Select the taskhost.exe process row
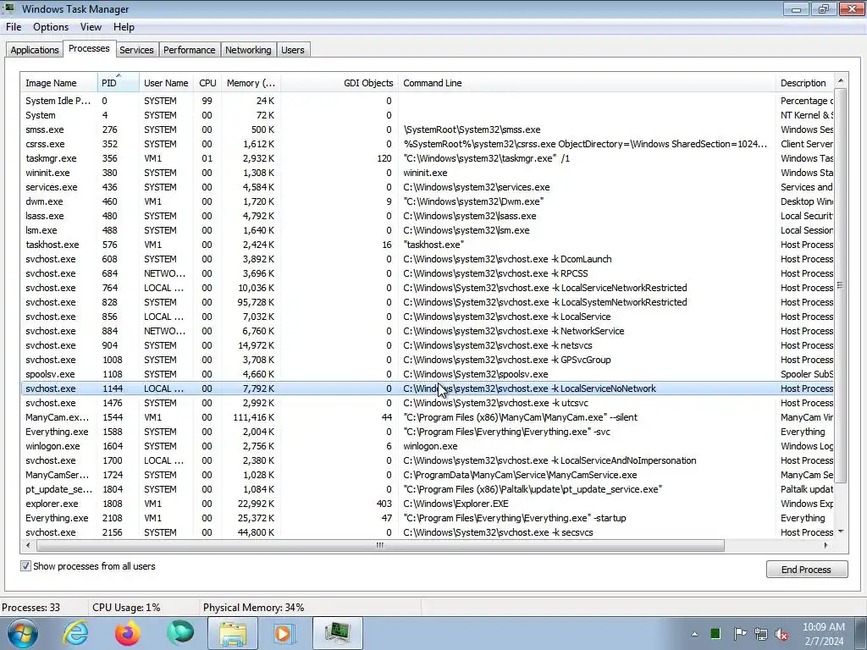Image resolution: width=867 pixels, height=650 pixels. pos(428,245)
